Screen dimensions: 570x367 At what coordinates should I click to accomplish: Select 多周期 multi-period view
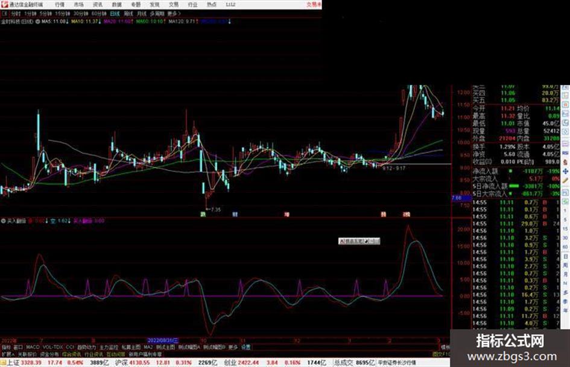pyautogui.click(x=157, y=13)
